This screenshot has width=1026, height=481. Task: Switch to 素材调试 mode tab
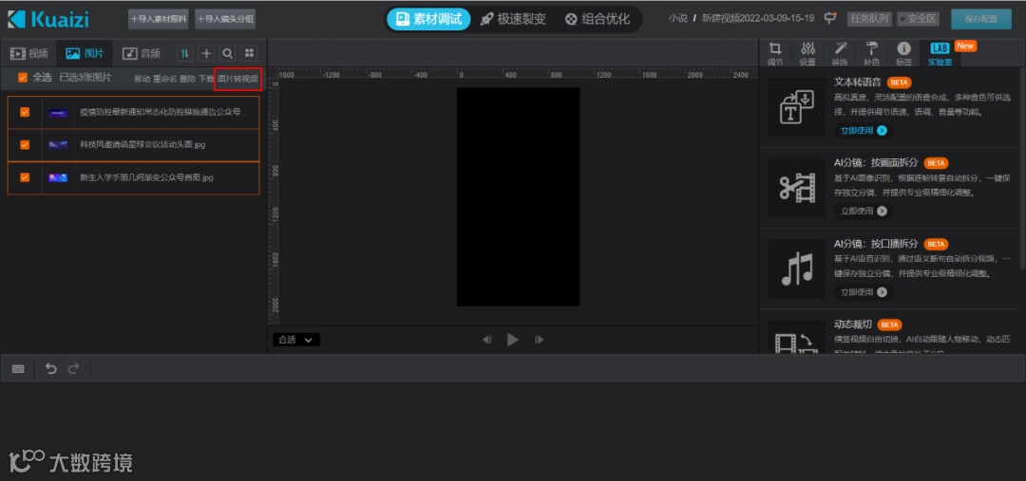tap(428, 19)
